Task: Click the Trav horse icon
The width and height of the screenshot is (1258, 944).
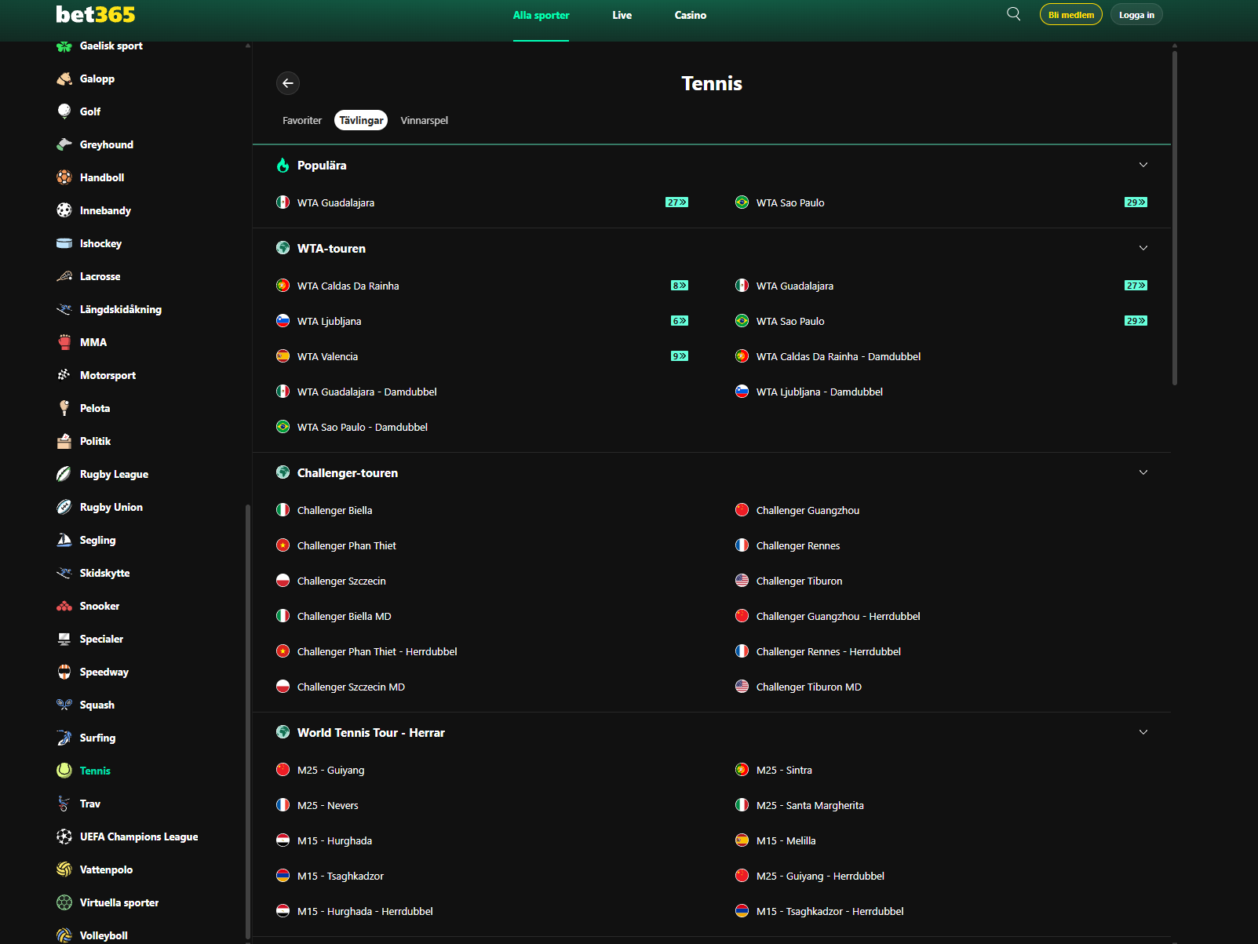Action: 64,804
